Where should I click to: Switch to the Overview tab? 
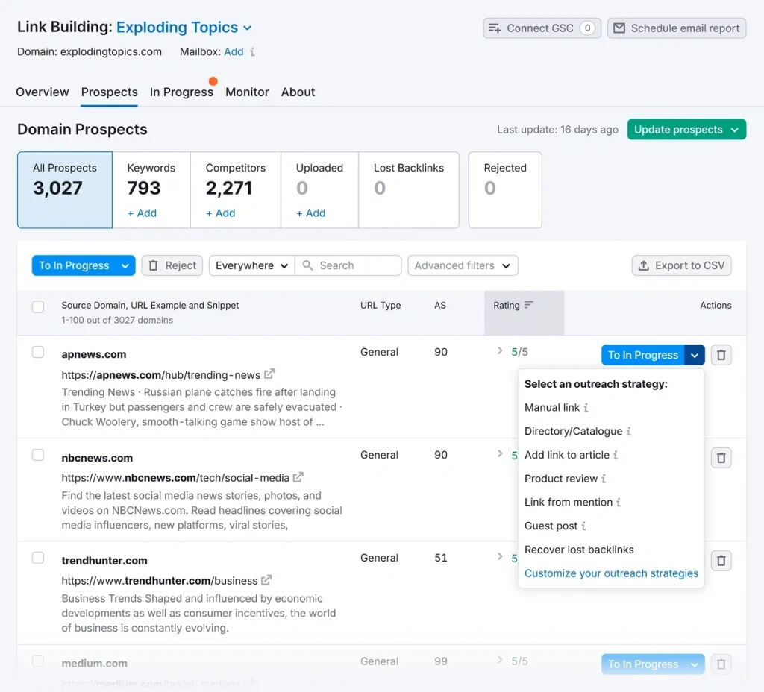(x=43, y=92)
